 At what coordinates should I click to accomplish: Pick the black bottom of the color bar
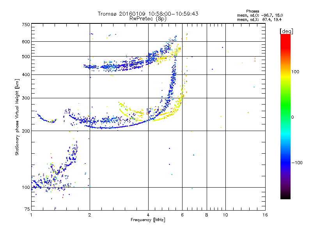pyautogui.click(x=285, y=196)
